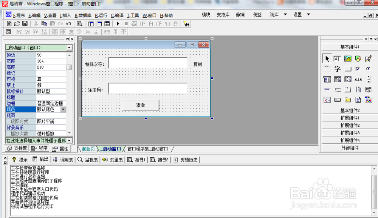378x218 pixels.
Task: Click the Find magnifier toolbar icon
Action: (x=79, y=24)
